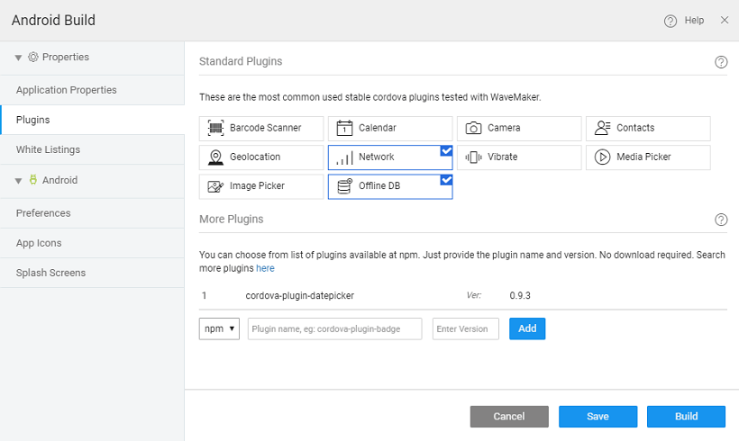This screenshot has height=441, width=739.
Task: Open the Splash Screens section
Action: [53, 273]
